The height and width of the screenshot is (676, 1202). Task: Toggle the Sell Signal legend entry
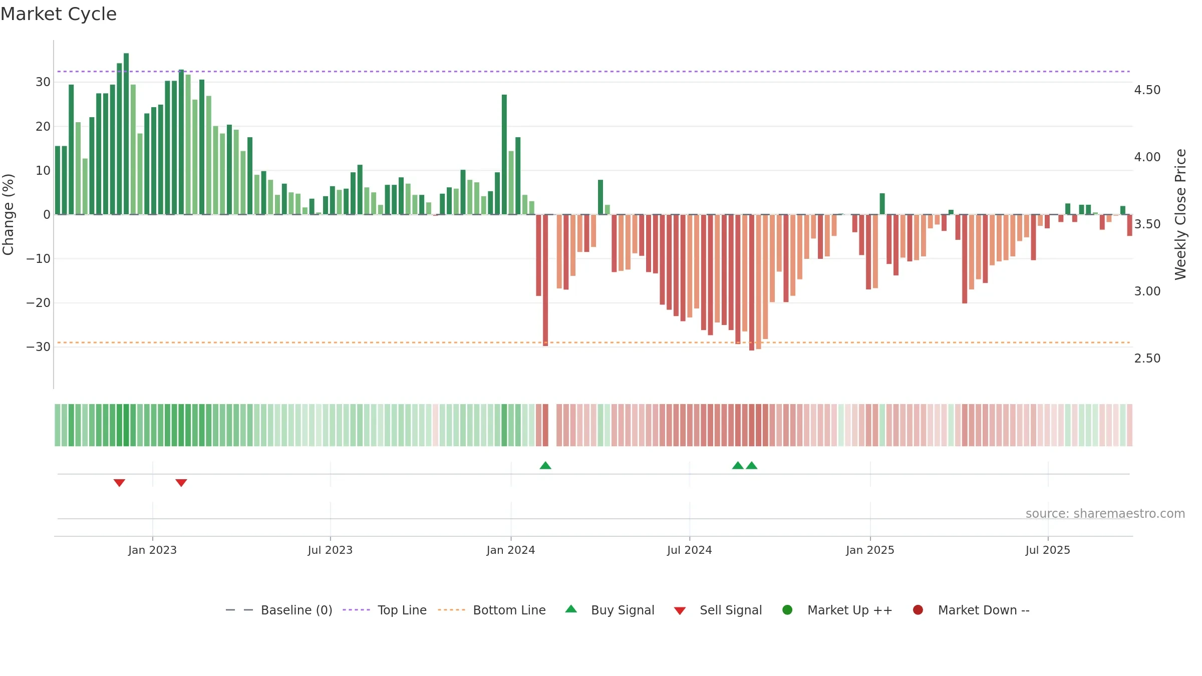coord(718,610)
